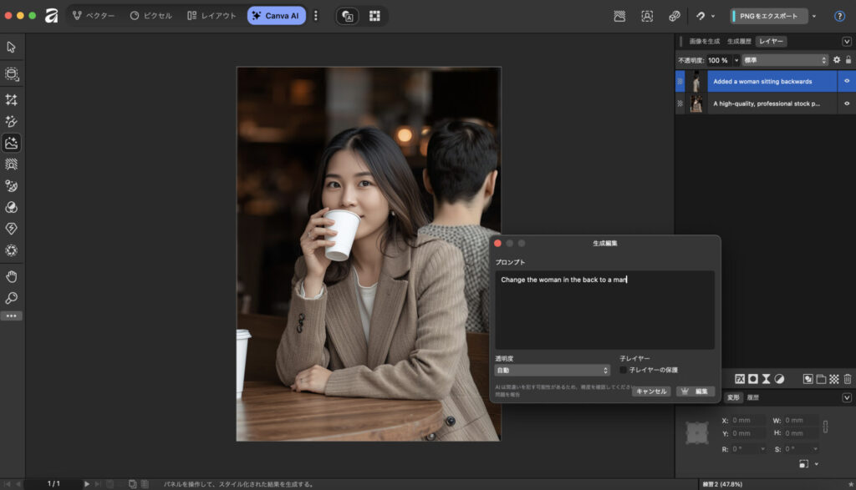The width and height of the screenshot is (856, 490).
Task: Select the Hand pan tool
Action: tap(12, 276)
